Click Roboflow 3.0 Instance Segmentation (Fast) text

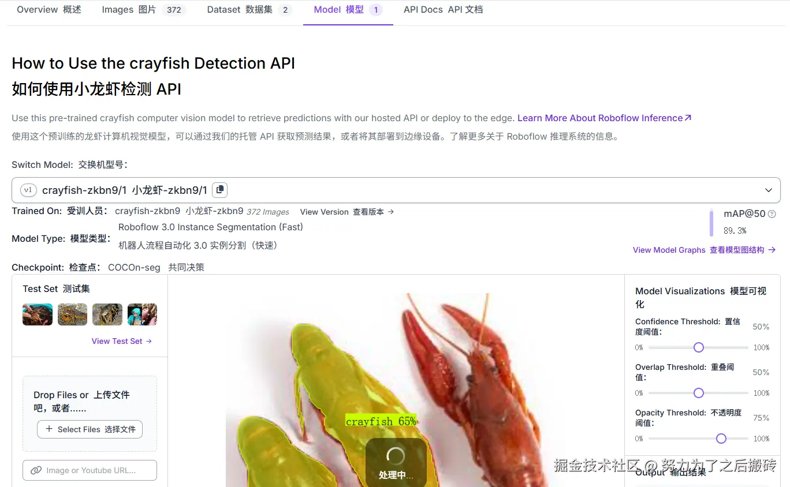pos(211,227)
